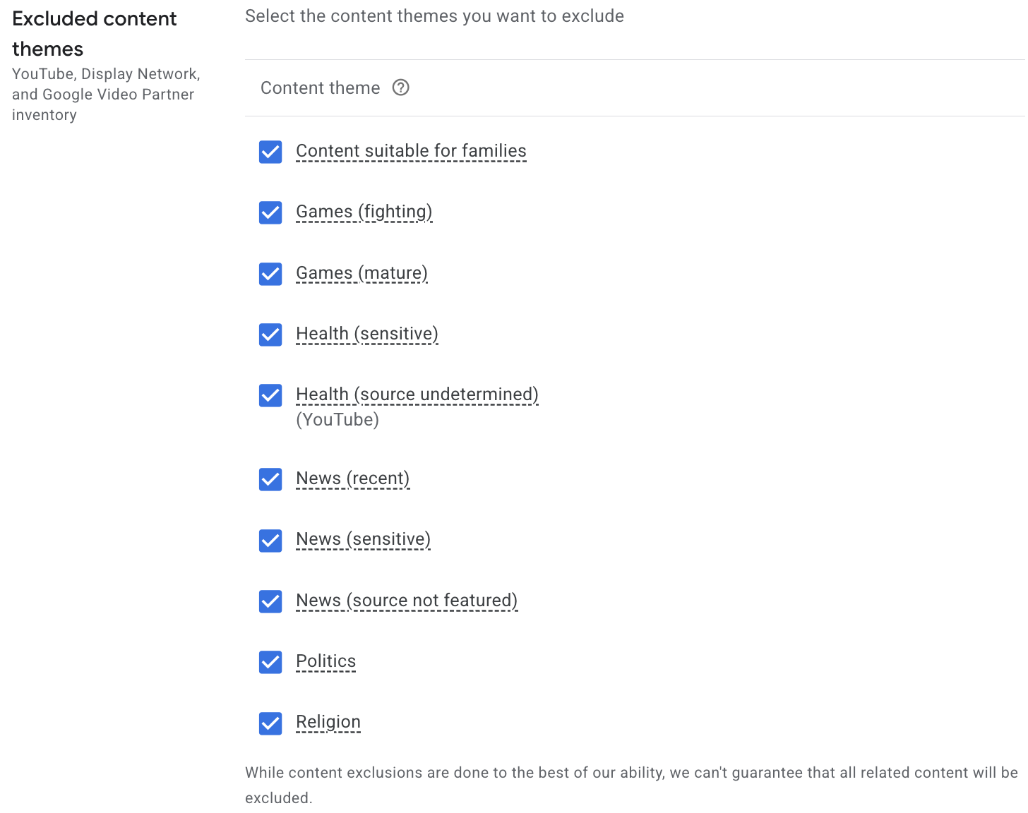Open the Content theme help tooltip
This screenshot has width=1028, height=813.
coord(400,88)
